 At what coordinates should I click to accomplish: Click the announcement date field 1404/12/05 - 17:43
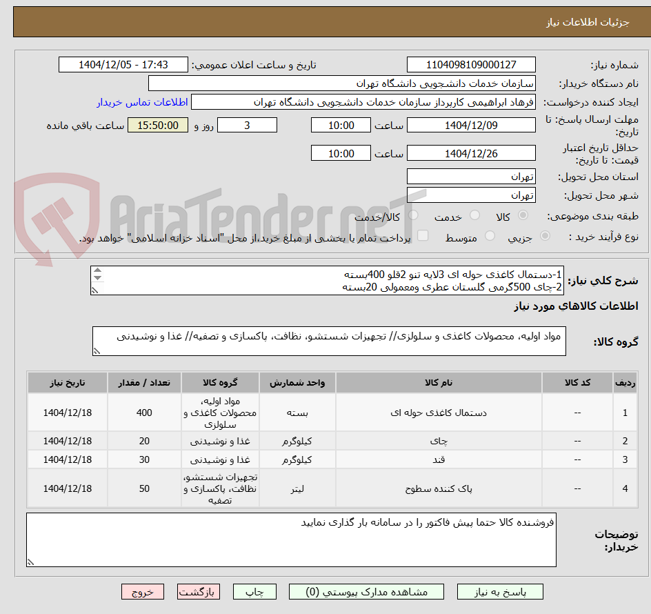tap(123, 65)
